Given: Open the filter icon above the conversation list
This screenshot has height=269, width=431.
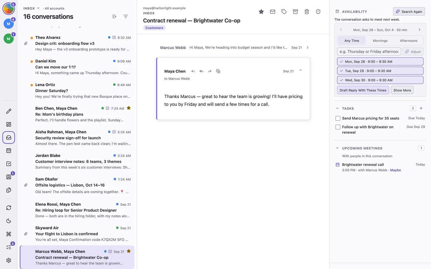Looking at the screenshot, I should coord(126,16).
